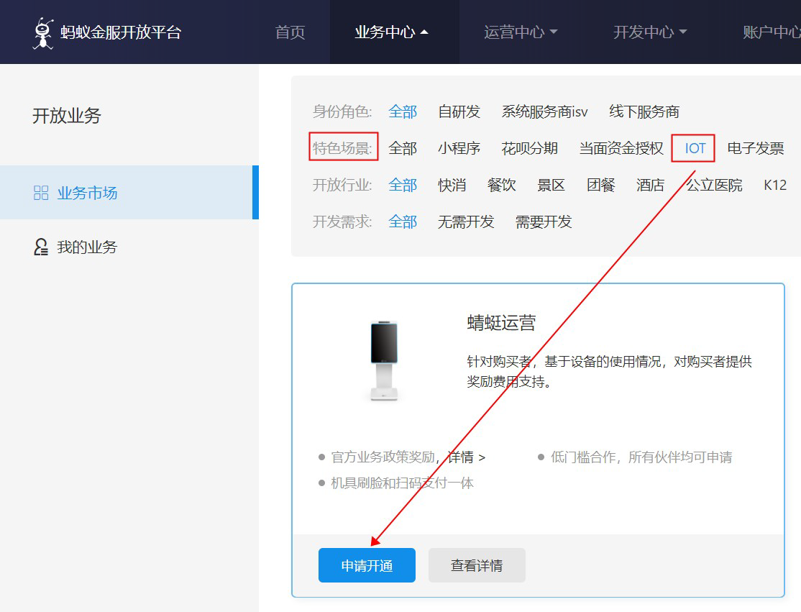Filter industry by 公立医院

pyautogui.click(x=714, y=185)
